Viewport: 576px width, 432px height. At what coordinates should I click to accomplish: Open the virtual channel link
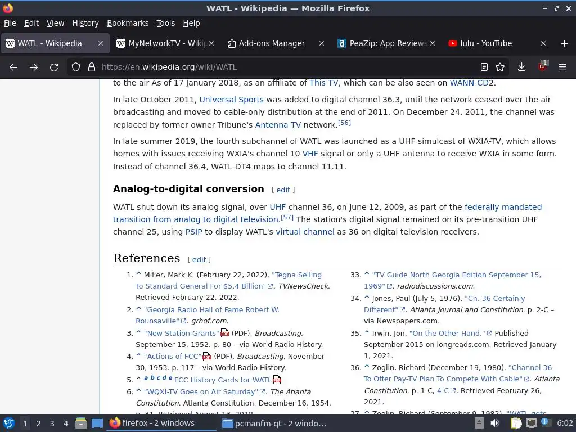tap(305, 232)
